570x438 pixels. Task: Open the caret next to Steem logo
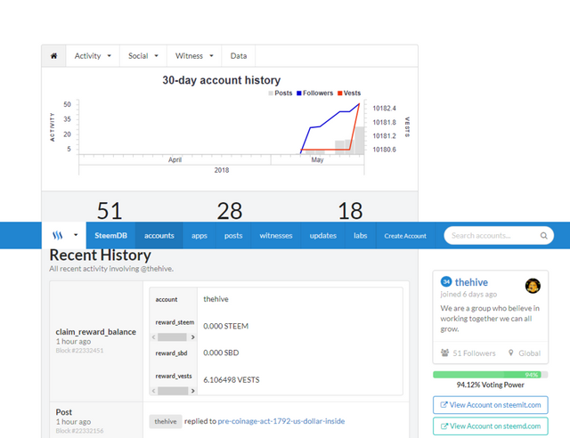[76, 235]
